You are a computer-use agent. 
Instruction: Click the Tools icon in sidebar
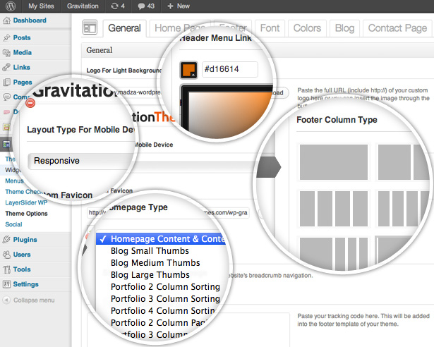coord(6,269)
